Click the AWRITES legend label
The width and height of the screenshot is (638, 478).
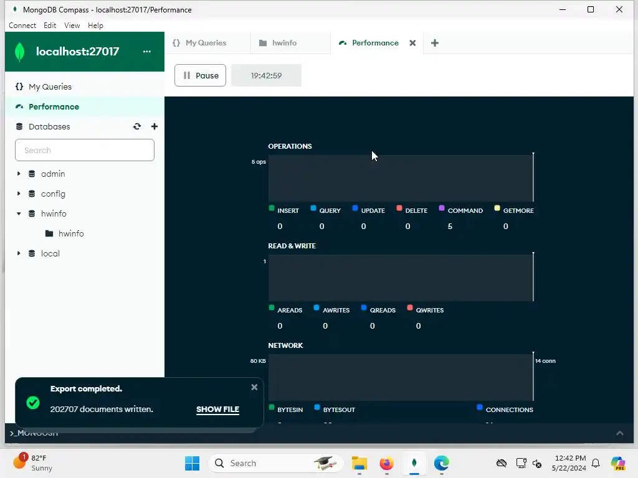pos(336,310)
